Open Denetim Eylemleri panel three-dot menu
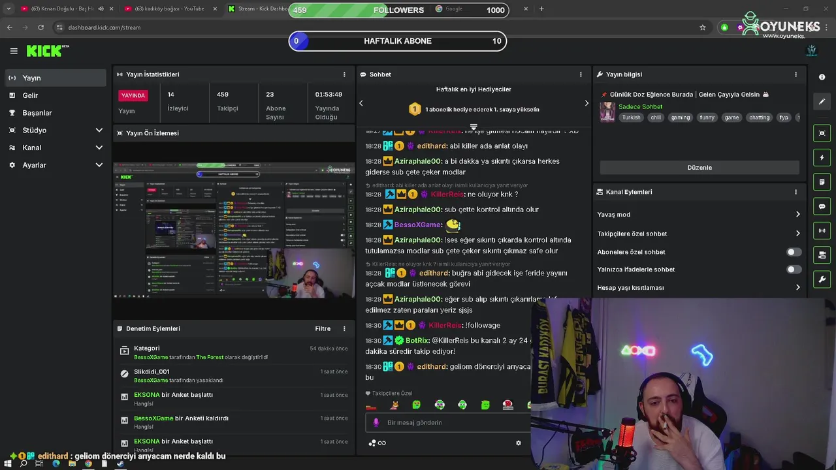The width and height of the screenshot is (836, 470). [344, 328]
